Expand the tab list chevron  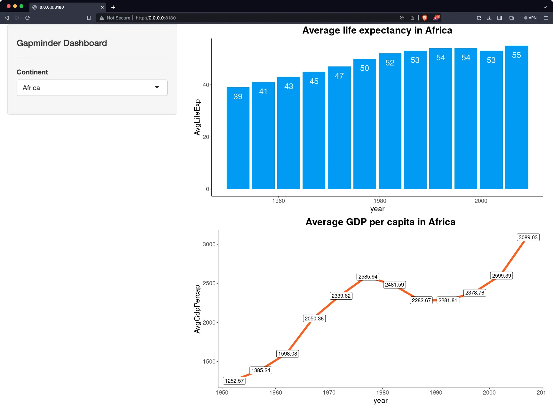[545, 7]
